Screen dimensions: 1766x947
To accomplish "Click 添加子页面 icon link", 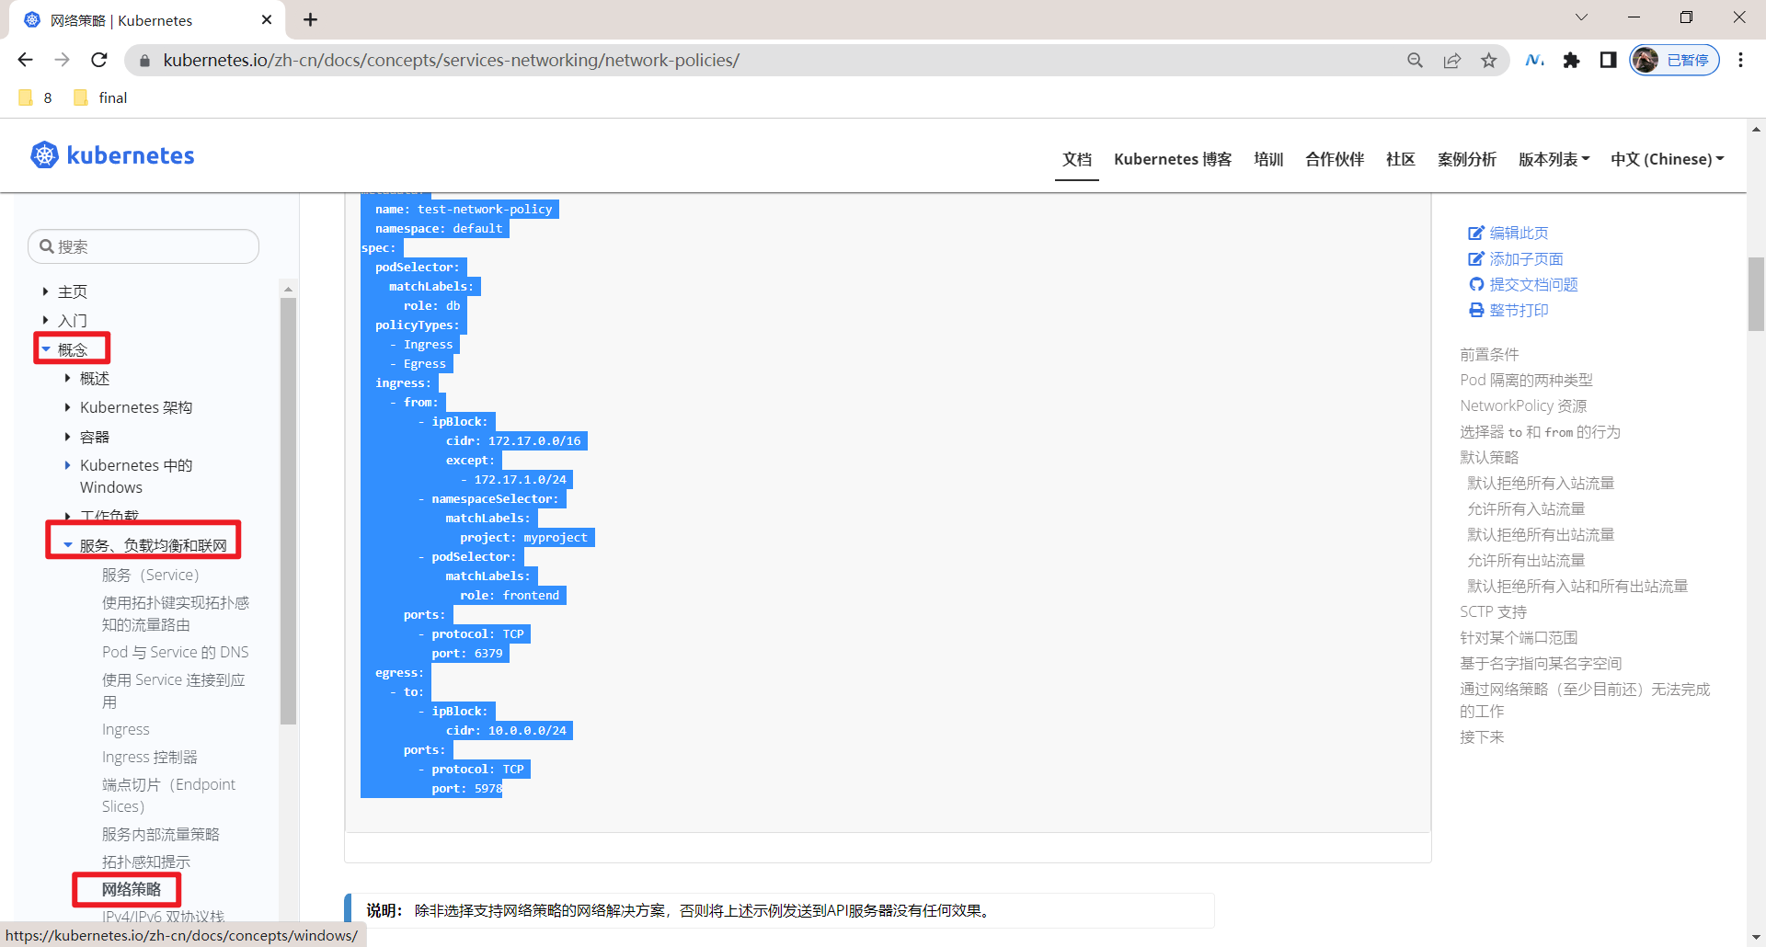I will click(1516, 258).
